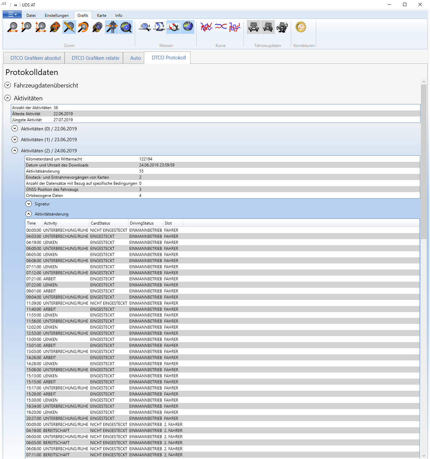Open the Korrekturen gear icon
This screenshot has width=430, height=459.
[301, 27]
